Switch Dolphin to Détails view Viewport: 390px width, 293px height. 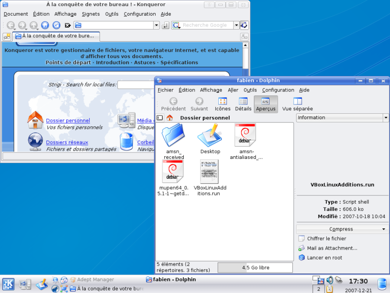point(243,104)
